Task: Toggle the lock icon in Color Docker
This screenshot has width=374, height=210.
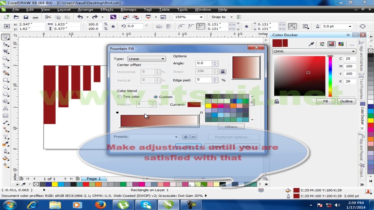Action: pos(277,101)
